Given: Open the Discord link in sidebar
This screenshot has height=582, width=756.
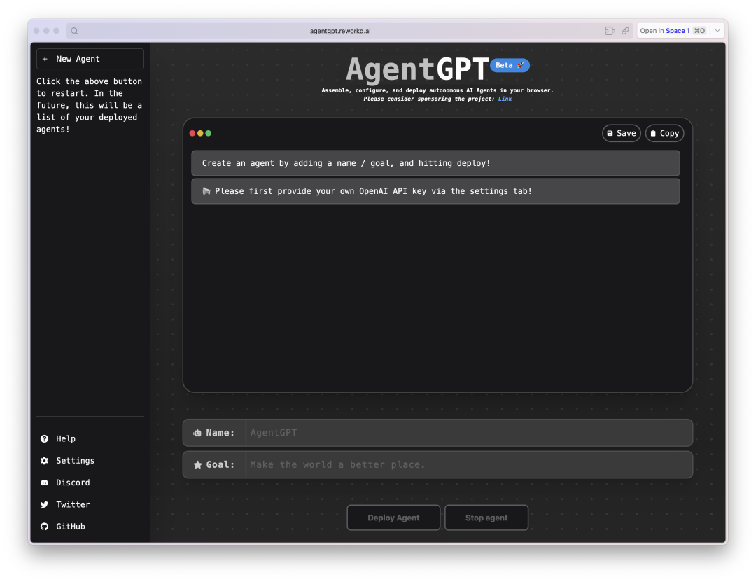Looking at the screenshot, I should 72,483.
